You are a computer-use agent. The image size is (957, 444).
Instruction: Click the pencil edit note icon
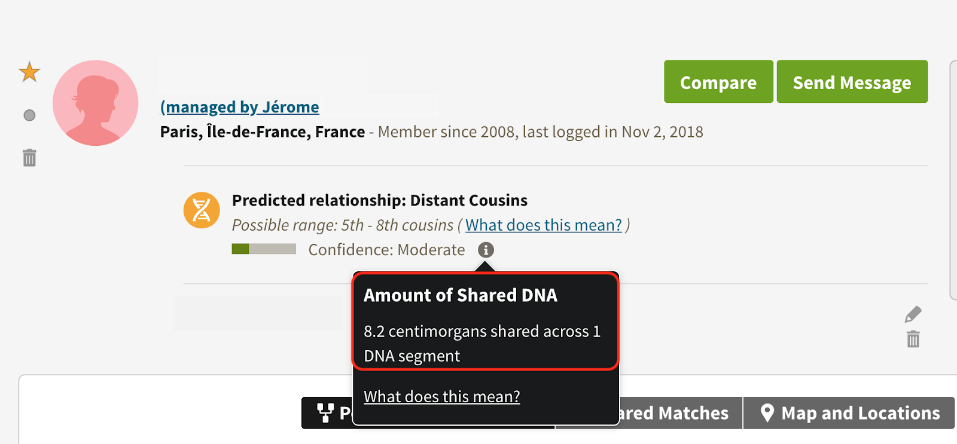click(913, 314)
